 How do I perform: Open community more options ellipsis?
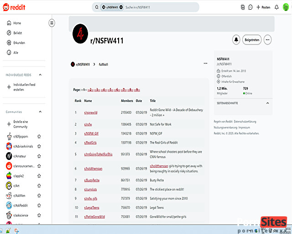tap(268, 40)
